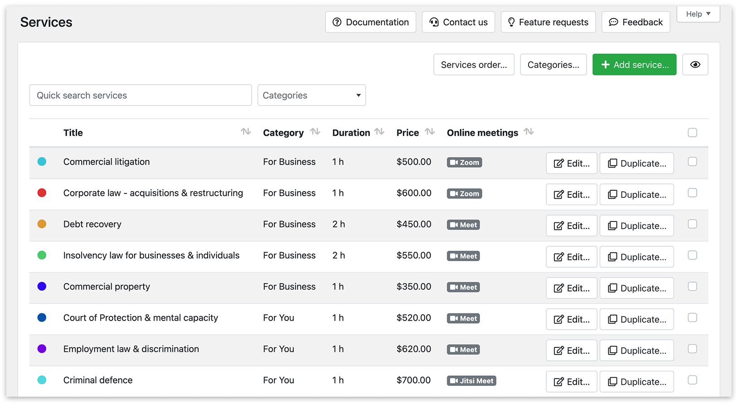
Task: Duplicate the Debt recovery service
Action: (x=637, y=226)
